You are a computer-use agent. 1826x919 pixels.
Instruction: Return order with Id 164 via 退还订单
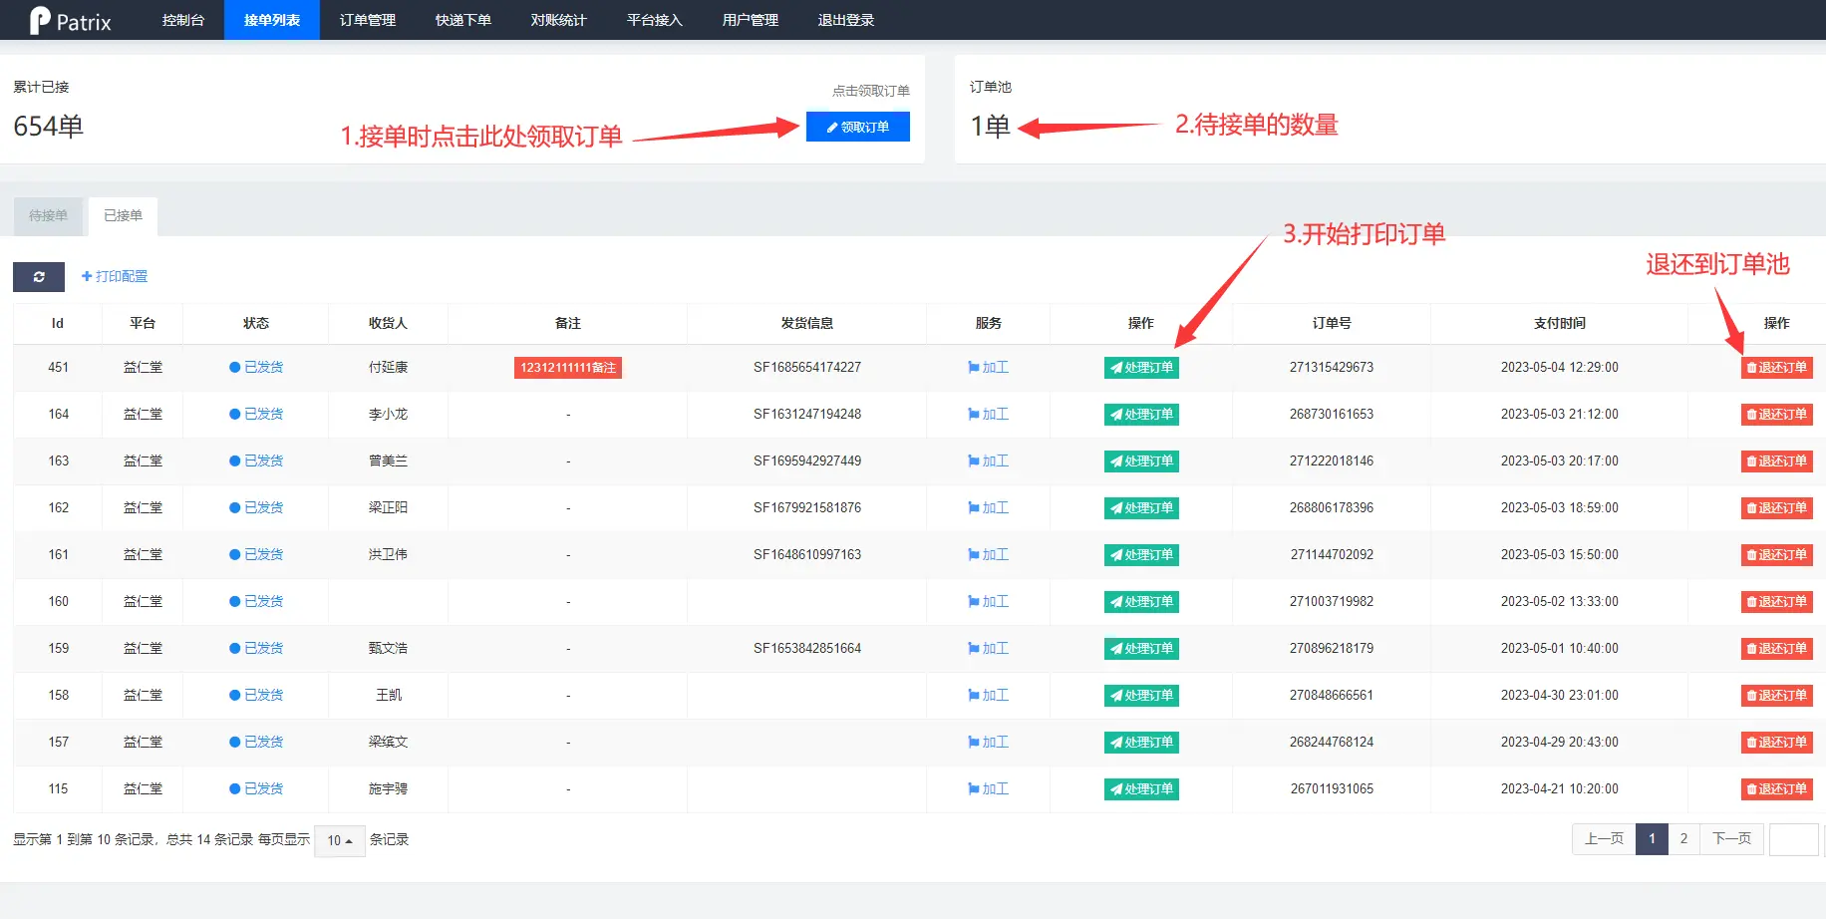click(x=1777, y=415)
